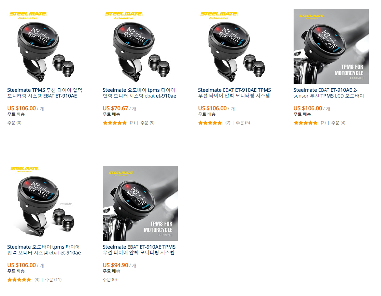Open the 주문 (9) orders link
The image size is (381, 296).
click(x=147, y=123)
